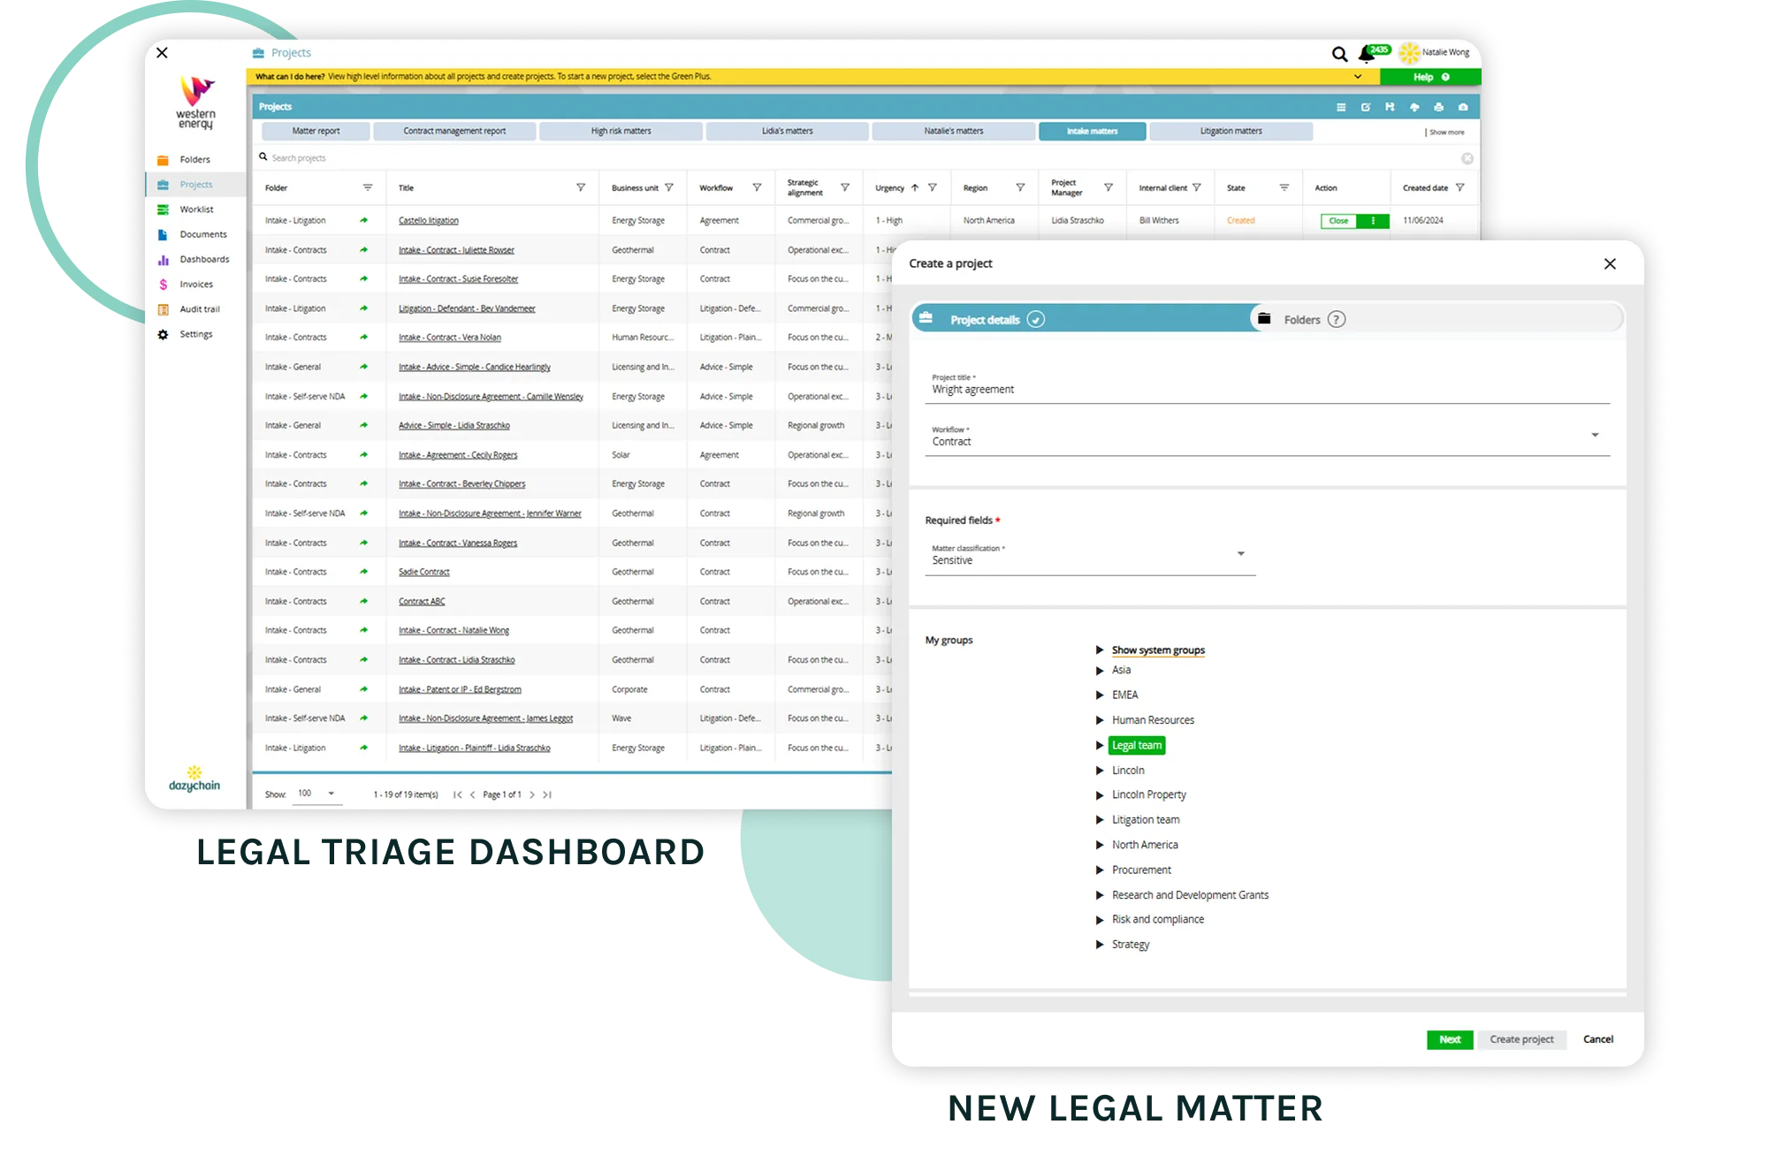Click the grid column layout icon in Projects toolbar
Screen dimensions: 1768x1170
[1341, 107]
